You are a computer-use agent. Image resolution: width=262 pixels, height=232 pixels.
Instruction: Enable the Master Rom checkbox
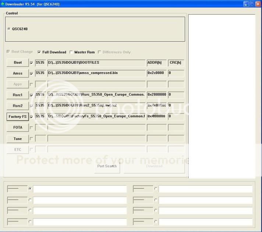(71, 52)
